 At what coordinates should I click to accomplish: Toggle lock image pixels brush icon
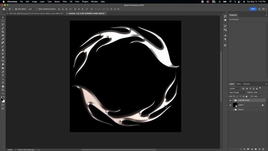coord(237,96)
